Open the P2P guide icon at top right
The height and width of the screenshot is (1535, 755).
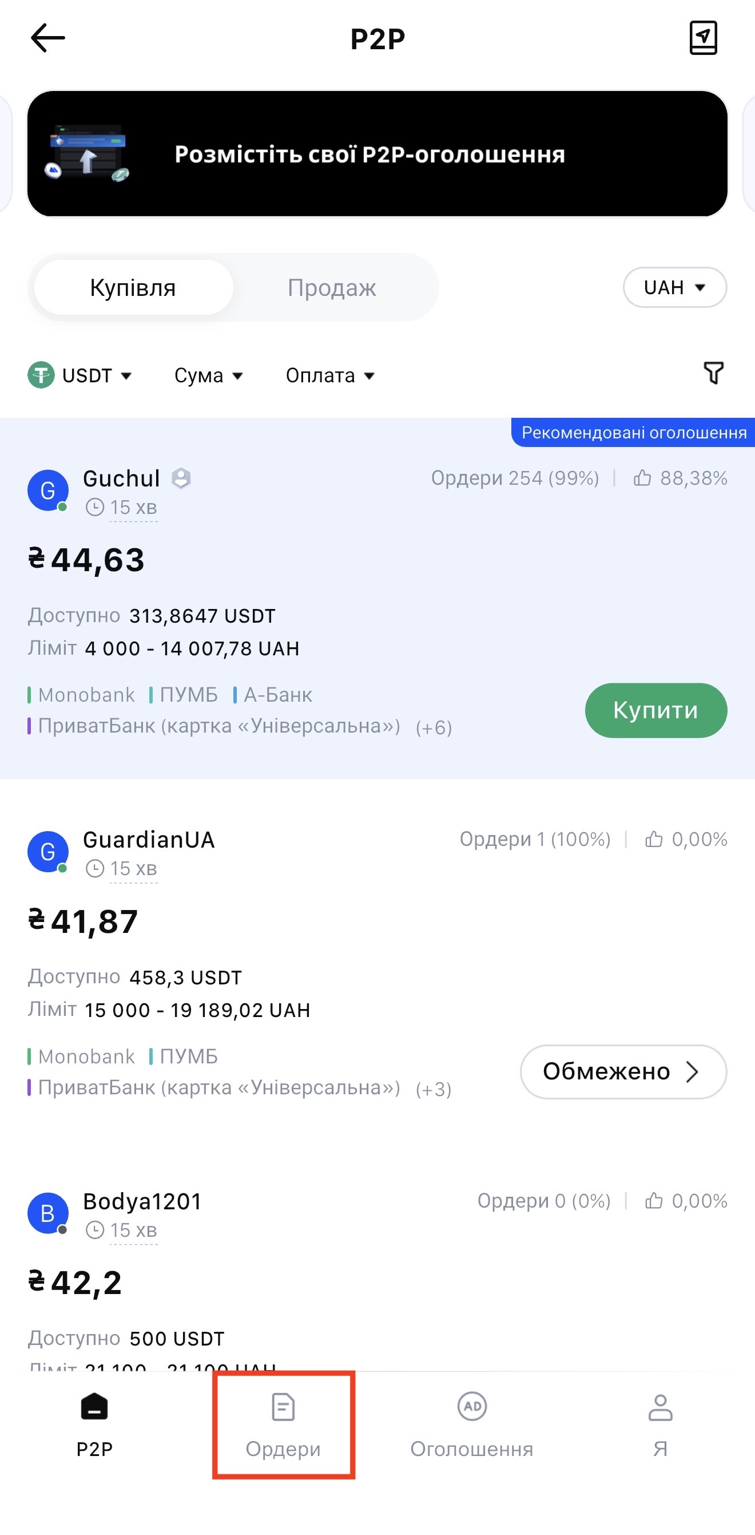point(702,38)
